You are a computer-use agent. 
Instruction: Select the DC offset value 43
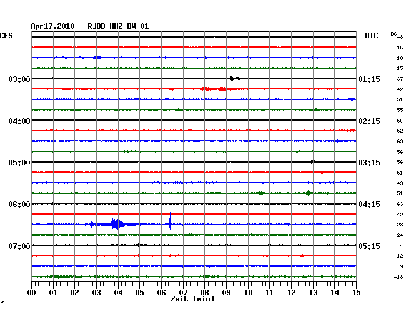point(400,183)
